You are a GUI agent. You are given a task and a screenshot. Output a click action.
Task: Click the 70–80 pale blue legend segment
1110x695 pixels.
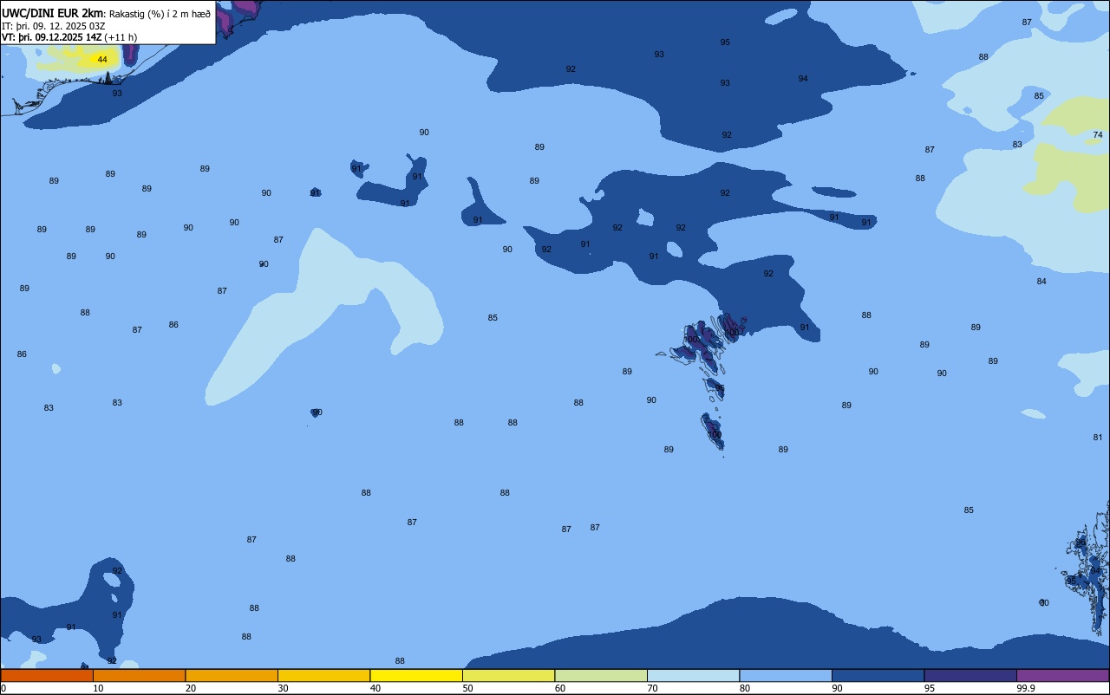pos(693,675)
